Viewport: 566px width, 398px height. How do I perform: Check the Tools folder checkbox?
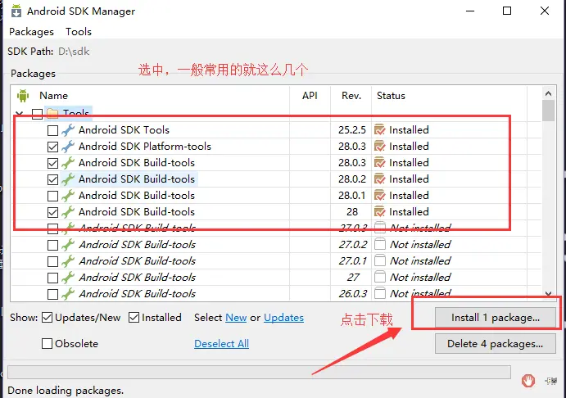coord(37,114)
